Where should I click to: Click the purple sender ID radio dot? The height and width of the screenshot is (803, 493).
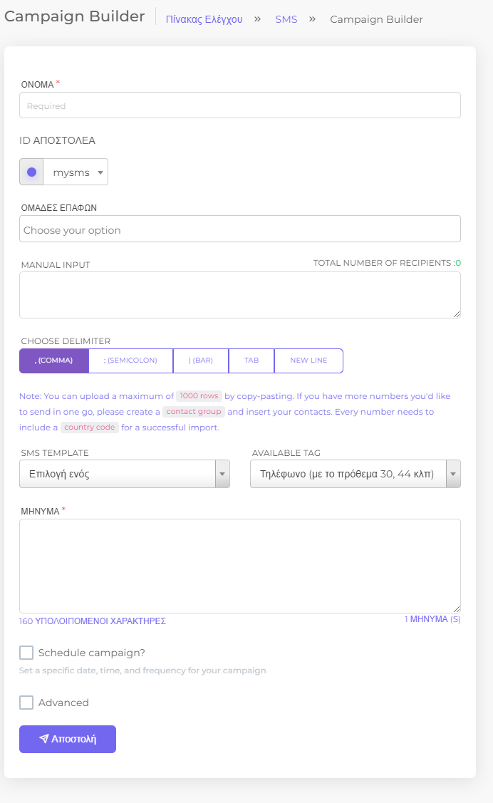point(31,172)
